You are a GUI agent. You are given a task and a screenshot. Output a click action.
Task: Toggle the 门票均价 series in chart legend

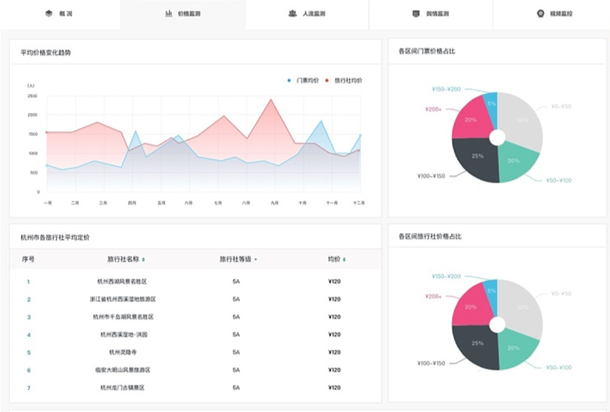tap(304, 81)
